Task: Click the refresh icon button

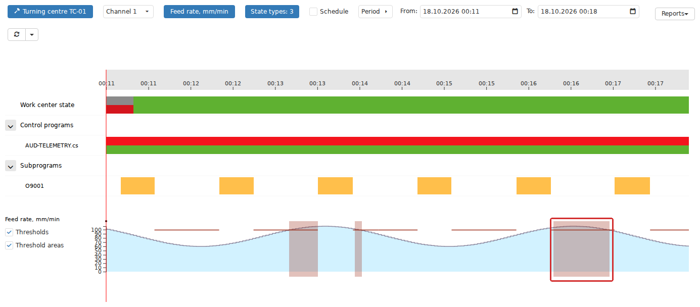Action: tap(17, 34)
